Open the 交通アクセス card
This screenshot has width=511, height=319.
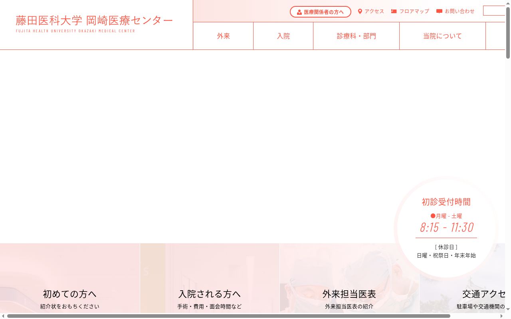point(462,278)
